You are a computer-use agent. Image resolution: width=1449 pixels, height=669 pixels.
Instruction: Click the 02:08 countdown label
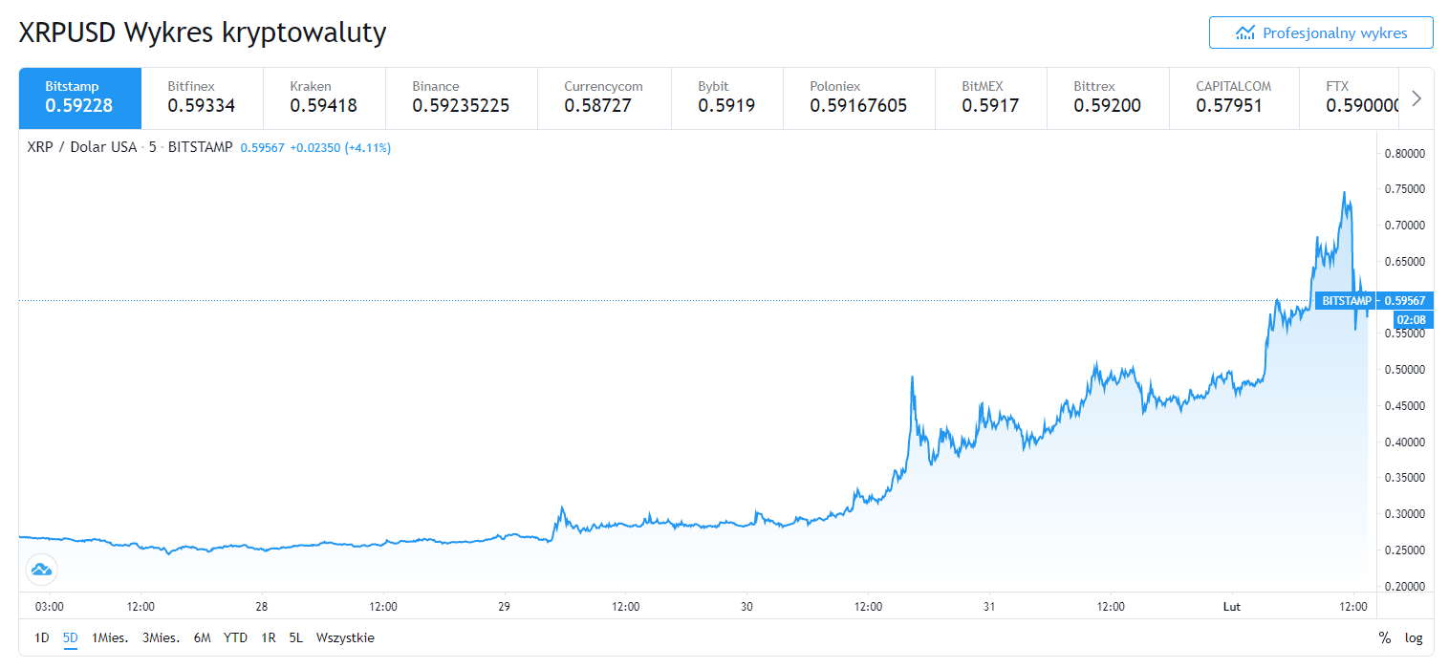[x=1414, y=319]
